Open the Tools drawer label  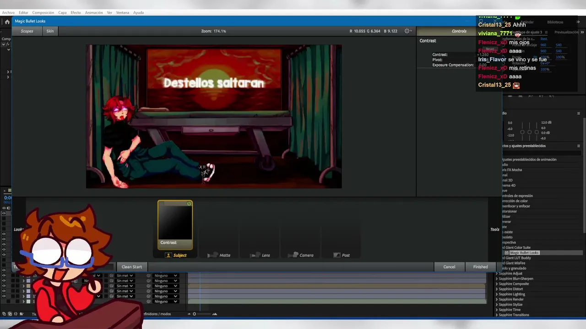pyautogui.click(x=495, y=229)
